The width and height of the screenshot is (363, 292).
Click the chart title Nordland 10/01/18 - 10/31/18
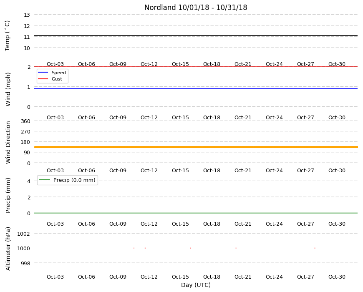point(196,8)
